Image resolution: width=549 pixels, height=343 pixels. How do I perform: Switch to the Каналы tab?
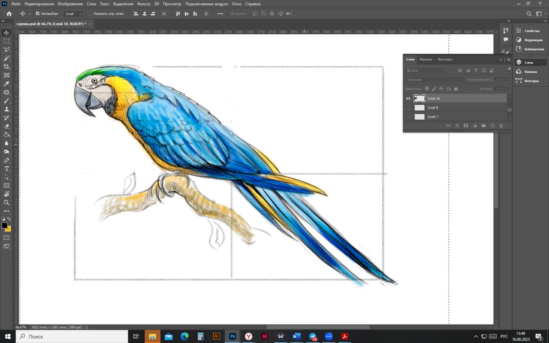point(426,59)
